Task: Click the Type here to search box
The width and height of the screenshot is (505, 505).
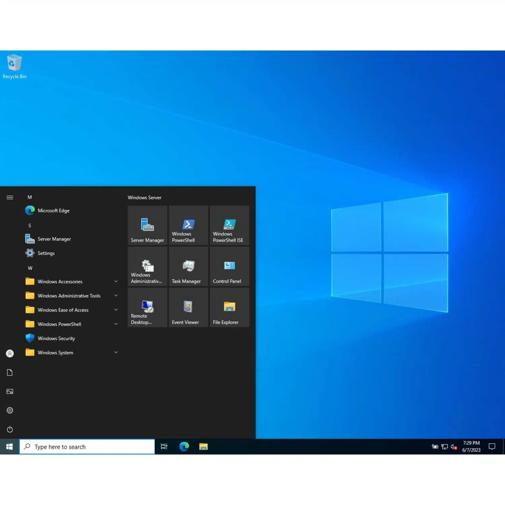Action: 87,447
